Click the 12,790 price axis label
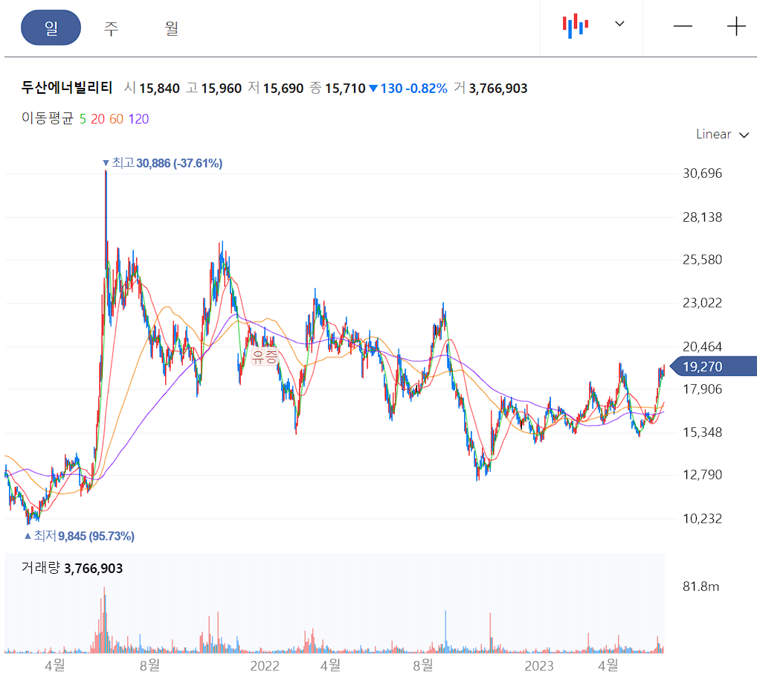 pyautogui.click(x=702, y=475)
